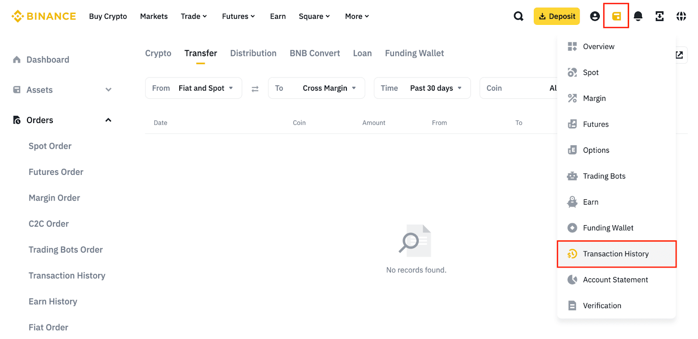This screenshot has height=339, width=698.
Task: Open the Square menu dropdown
Action: 314,16
